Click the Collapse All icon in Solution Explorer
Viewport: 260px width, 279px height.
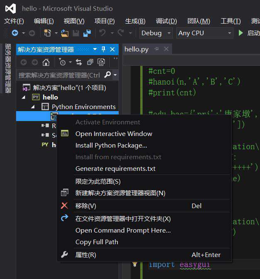tap(90, 62)
